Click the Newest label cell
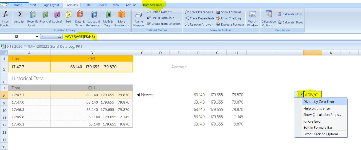 pos(146,95)
